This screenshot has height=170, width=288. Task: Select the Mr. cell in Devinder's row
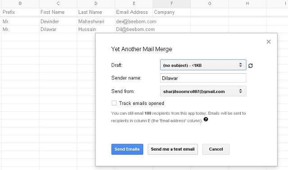(20, 22)
